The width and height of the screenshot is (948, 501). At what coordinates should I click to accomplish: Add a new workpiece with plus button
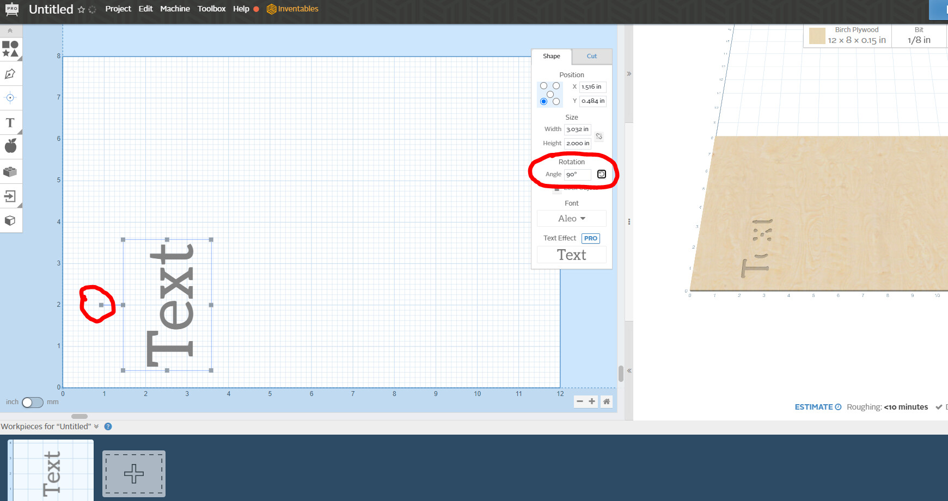pos(134,473)
